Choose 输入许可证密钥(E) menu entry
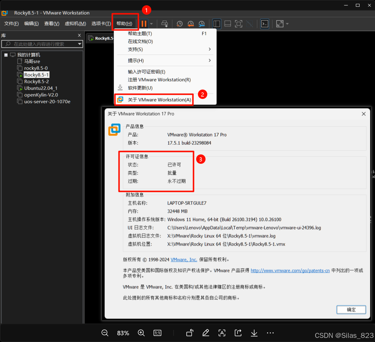 [x=165, y=72]
